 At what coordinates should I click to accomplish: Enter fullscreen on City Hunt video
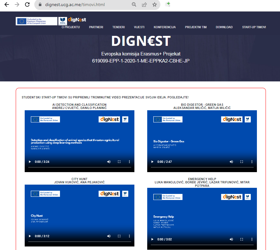click(119, 236)
